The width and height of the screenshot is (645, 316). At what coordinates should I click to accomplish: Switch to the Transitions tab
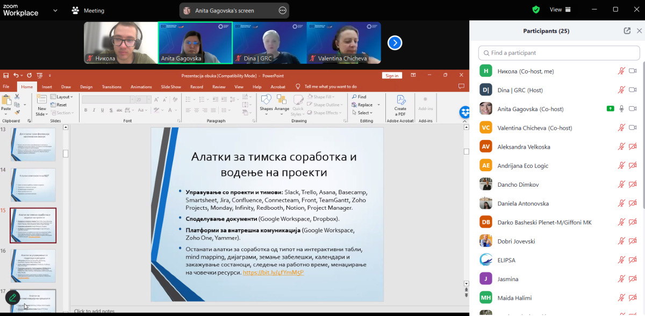coord(112,86)
